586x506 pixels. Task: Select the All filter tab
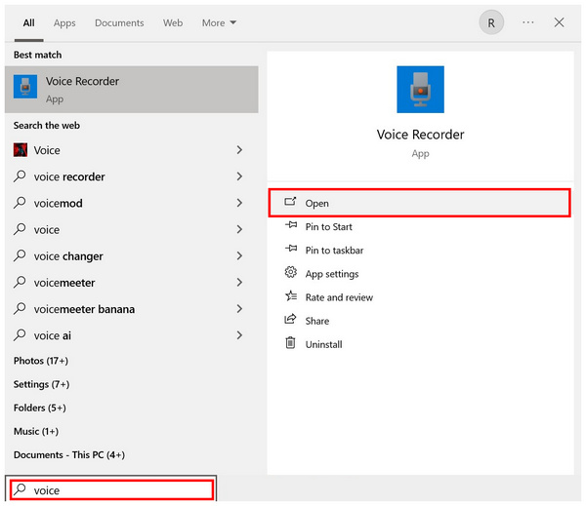point(28,23)
